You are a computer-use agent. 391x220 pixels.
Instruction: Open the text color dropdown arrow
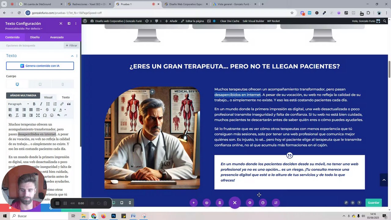(x=65, y=110)
